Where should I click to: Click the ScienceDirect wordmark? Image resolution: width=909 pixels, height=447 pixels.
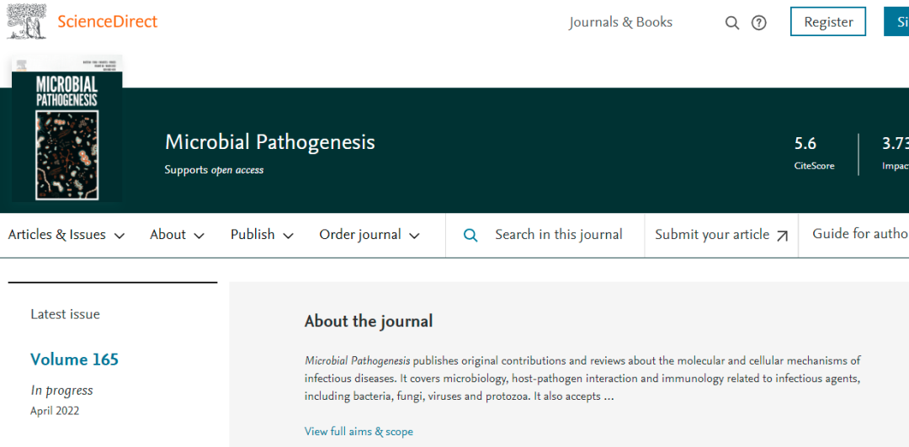107,21
